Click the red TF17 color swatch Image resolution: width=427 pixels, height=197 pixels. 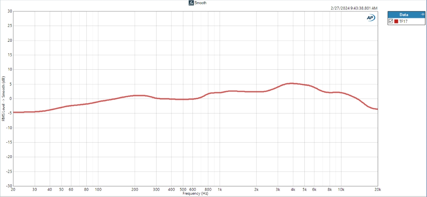click(396, 21)
